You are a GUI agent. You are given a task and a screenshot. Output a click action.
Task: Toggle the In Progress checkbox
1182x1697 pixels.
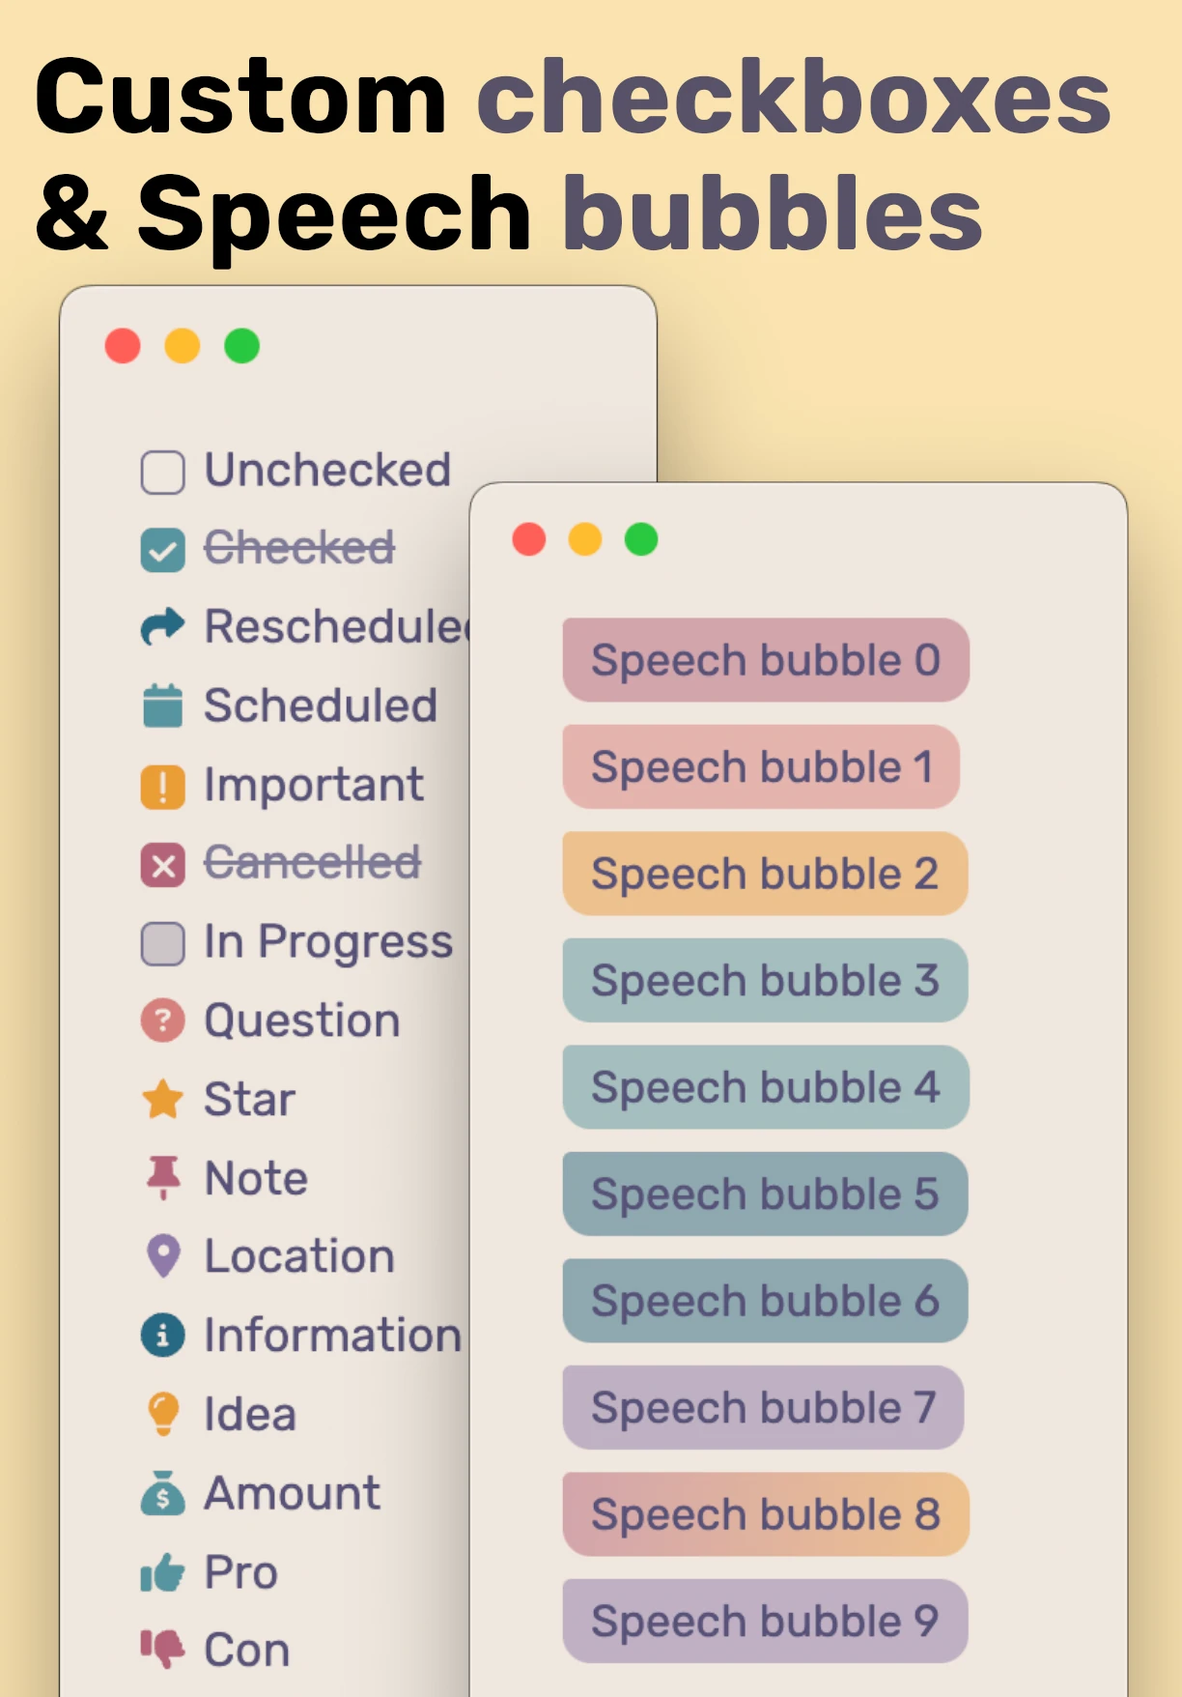162,943
